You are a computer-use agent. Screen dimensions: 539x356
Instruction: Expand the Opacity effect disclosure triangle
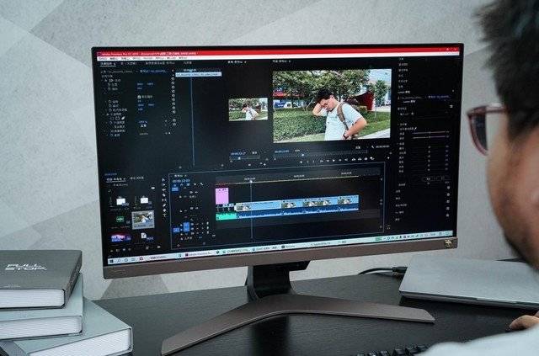pyautogui.click(x=108, y=114)
